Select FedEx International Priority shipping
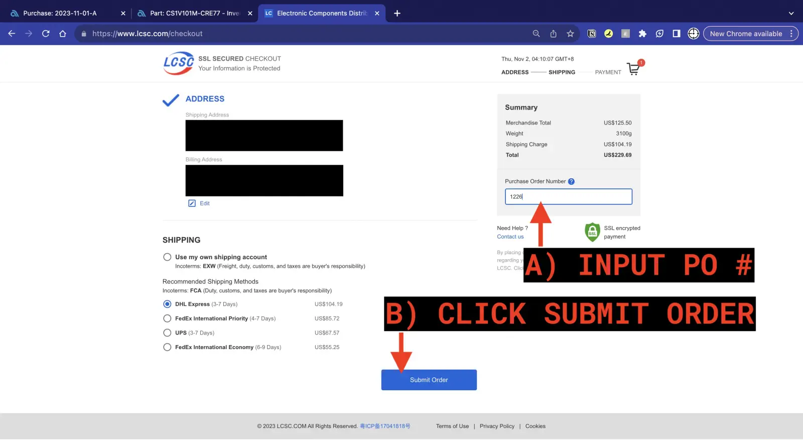803x440 pixels. tap(167, 318)
